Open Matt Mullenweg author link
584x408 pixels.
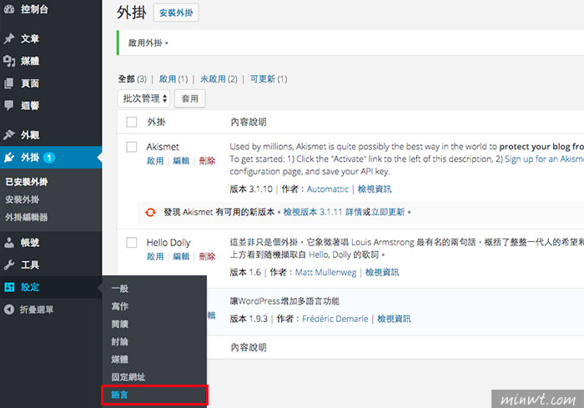[326, 272]
